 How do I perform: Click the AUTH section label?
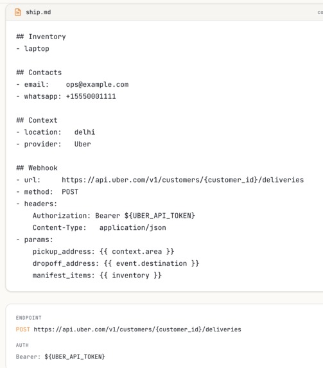click(22, 345)
